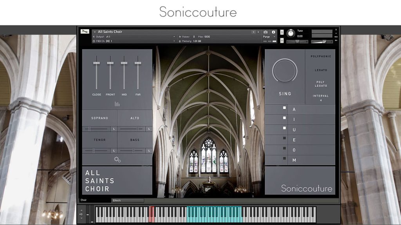The image size is (401, 225).
Task: Solo the instrument with S button
Action: (x=282, y=32)
